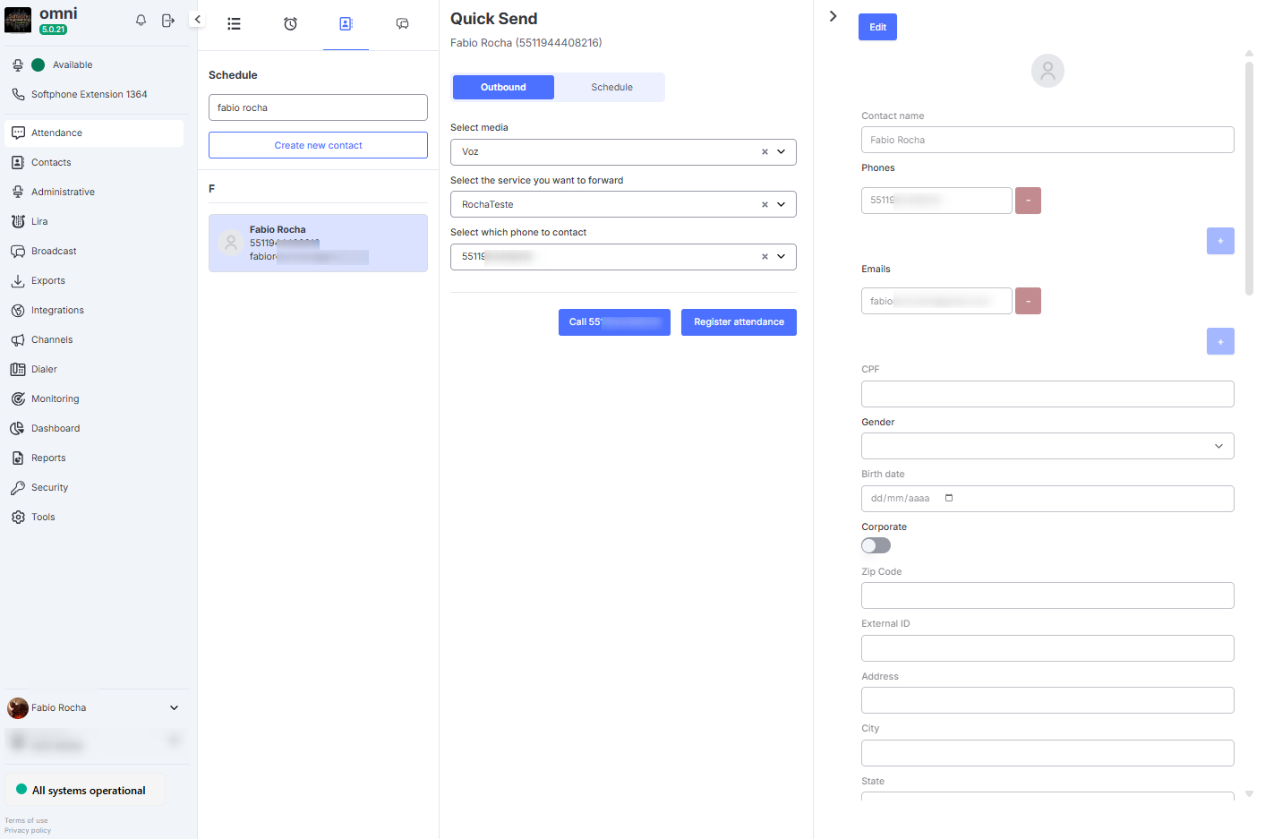Expand the service RochaTeste dropdown
The width and height of the screenshot is (1265, 839).
(x=781, y=204)
